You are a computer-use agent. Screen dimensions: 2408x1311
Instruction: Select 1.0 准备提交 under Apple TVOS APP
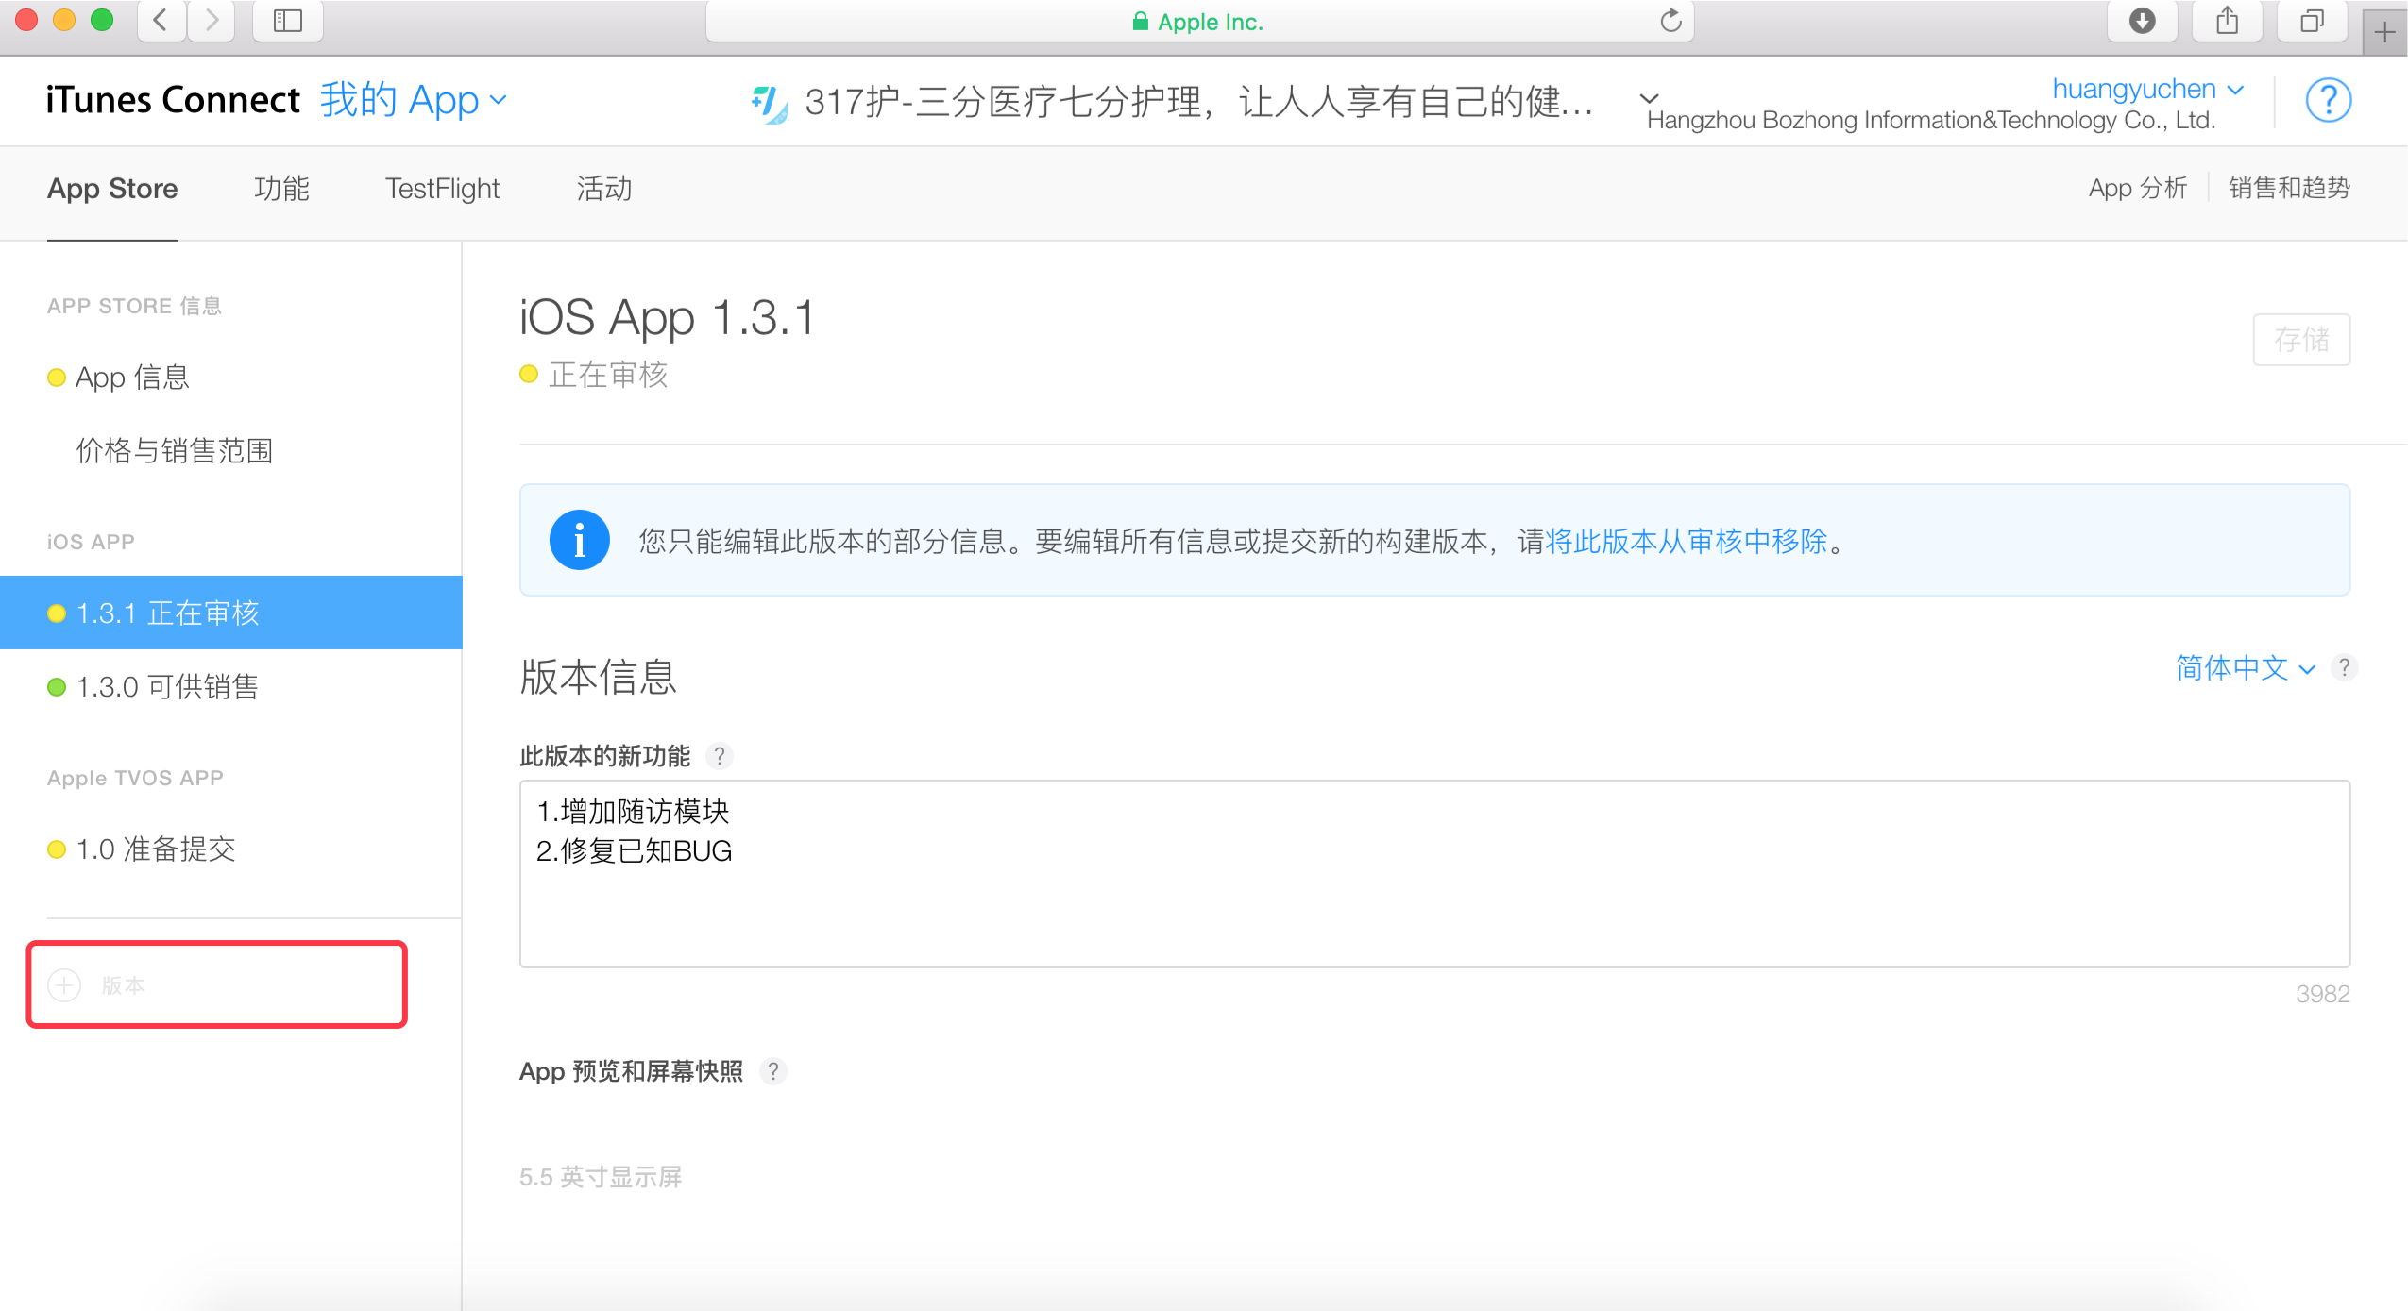pos(156,849)
